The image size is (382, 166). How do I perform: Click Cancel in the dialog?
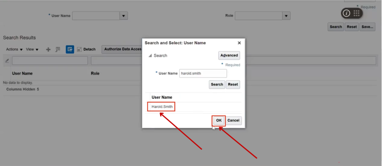tap(234, 121)
